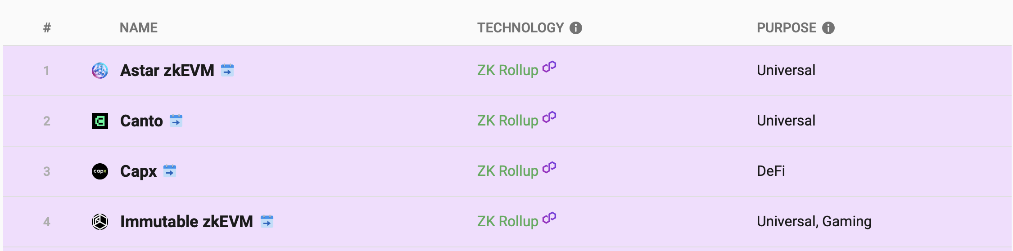This screenshot has width=1013, height=251.
Task: Show info tooltip for Purpose column
Action: tap(828, 28)
